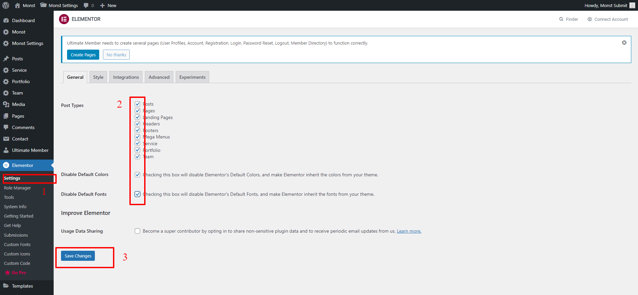The width and height of the screenshot is (638, 295).
Task: Open the comments bubble icon in admin bar
Action: pyautogui.click(x=86, y=5)
